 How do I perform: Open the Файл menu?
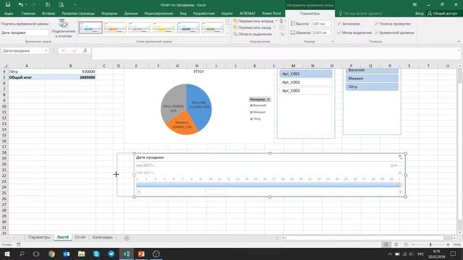tap(9, 14)
